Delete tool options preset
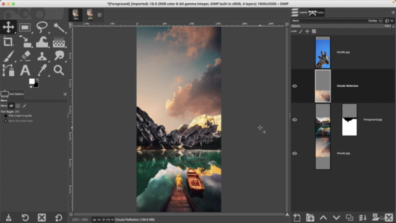The image size is (396, 223). click(41, 217)
